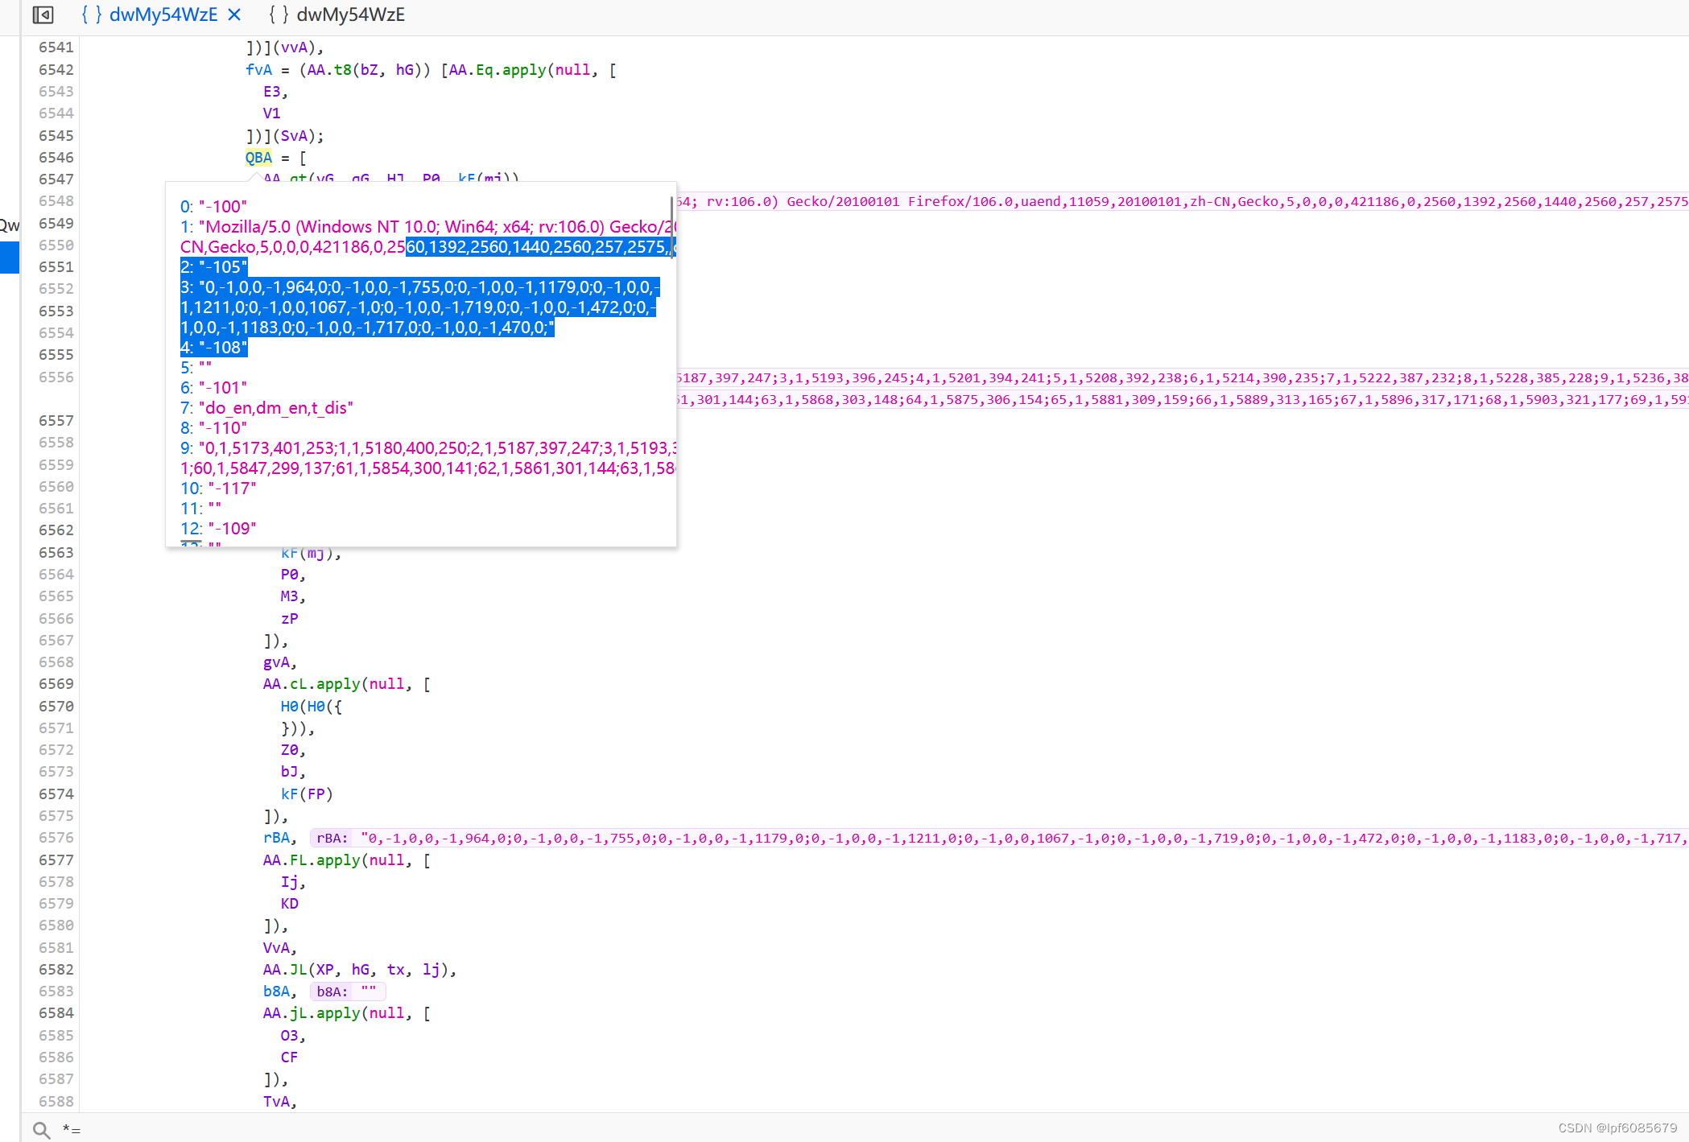Click the (SvA) call on line 6545
The width and height of the screenshot is (1689, 1142).
[298, 136]
